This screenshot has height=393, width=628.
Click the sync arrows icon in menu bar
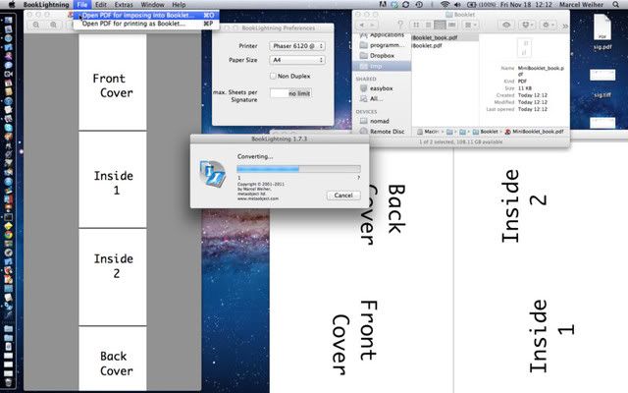click(x=405, y=5)
